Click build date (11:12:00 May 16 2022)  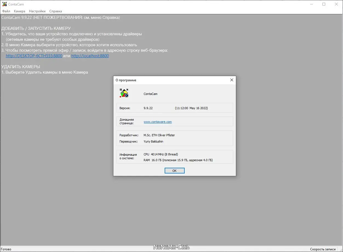pos(191,108)
